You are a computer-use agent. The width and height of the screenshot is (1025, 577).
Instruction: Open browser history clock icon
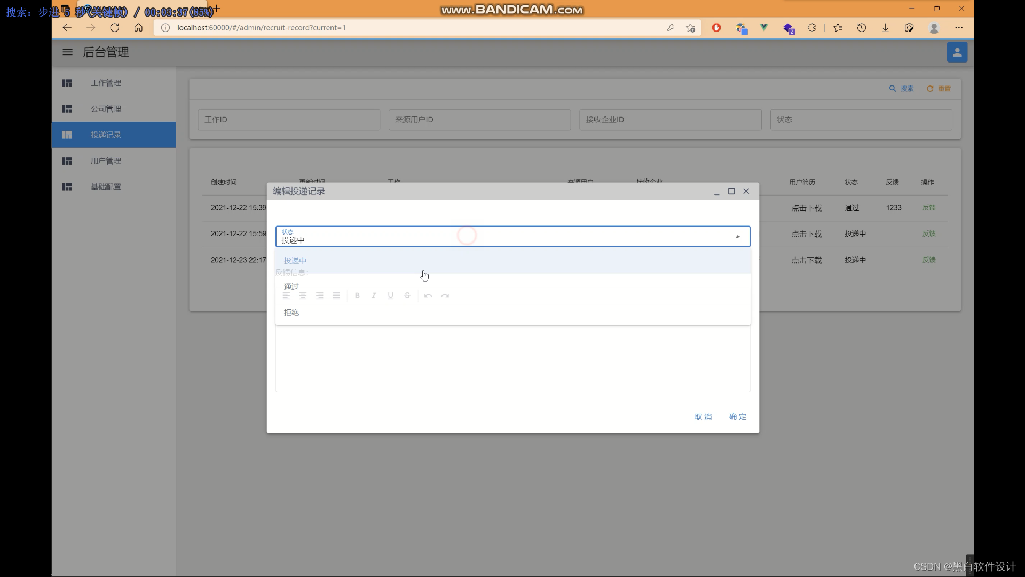point(862,28)
